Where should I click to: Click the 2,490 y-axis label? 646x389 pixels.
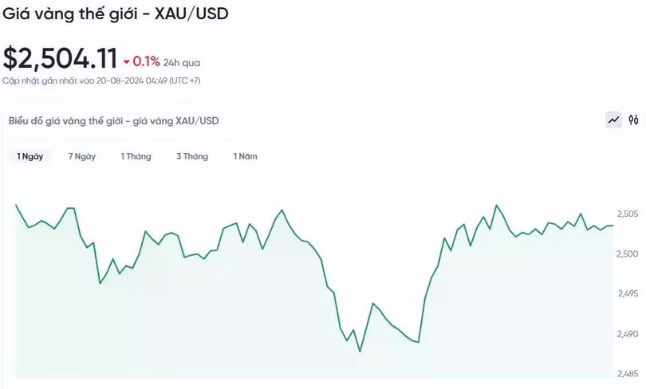click(628, 333)
